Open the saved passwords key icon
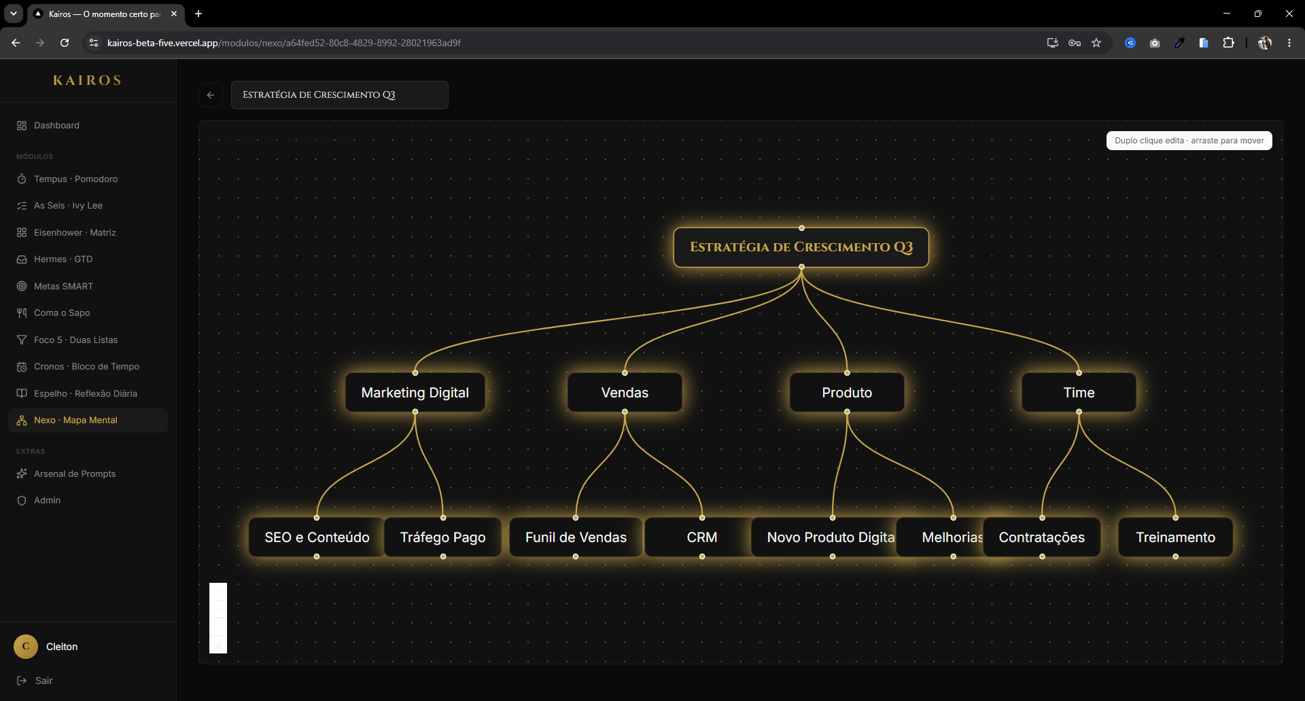The height and width of the screenshot is (701, 1305). coord(1075,43)
